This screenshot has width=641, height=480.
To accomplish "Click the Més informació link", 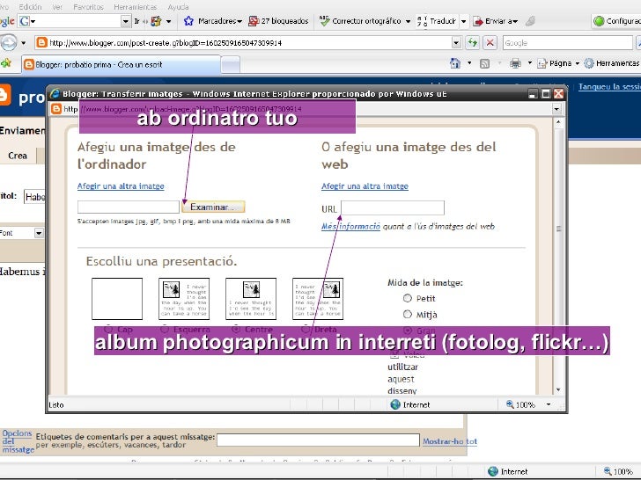I will click(350, 226).
